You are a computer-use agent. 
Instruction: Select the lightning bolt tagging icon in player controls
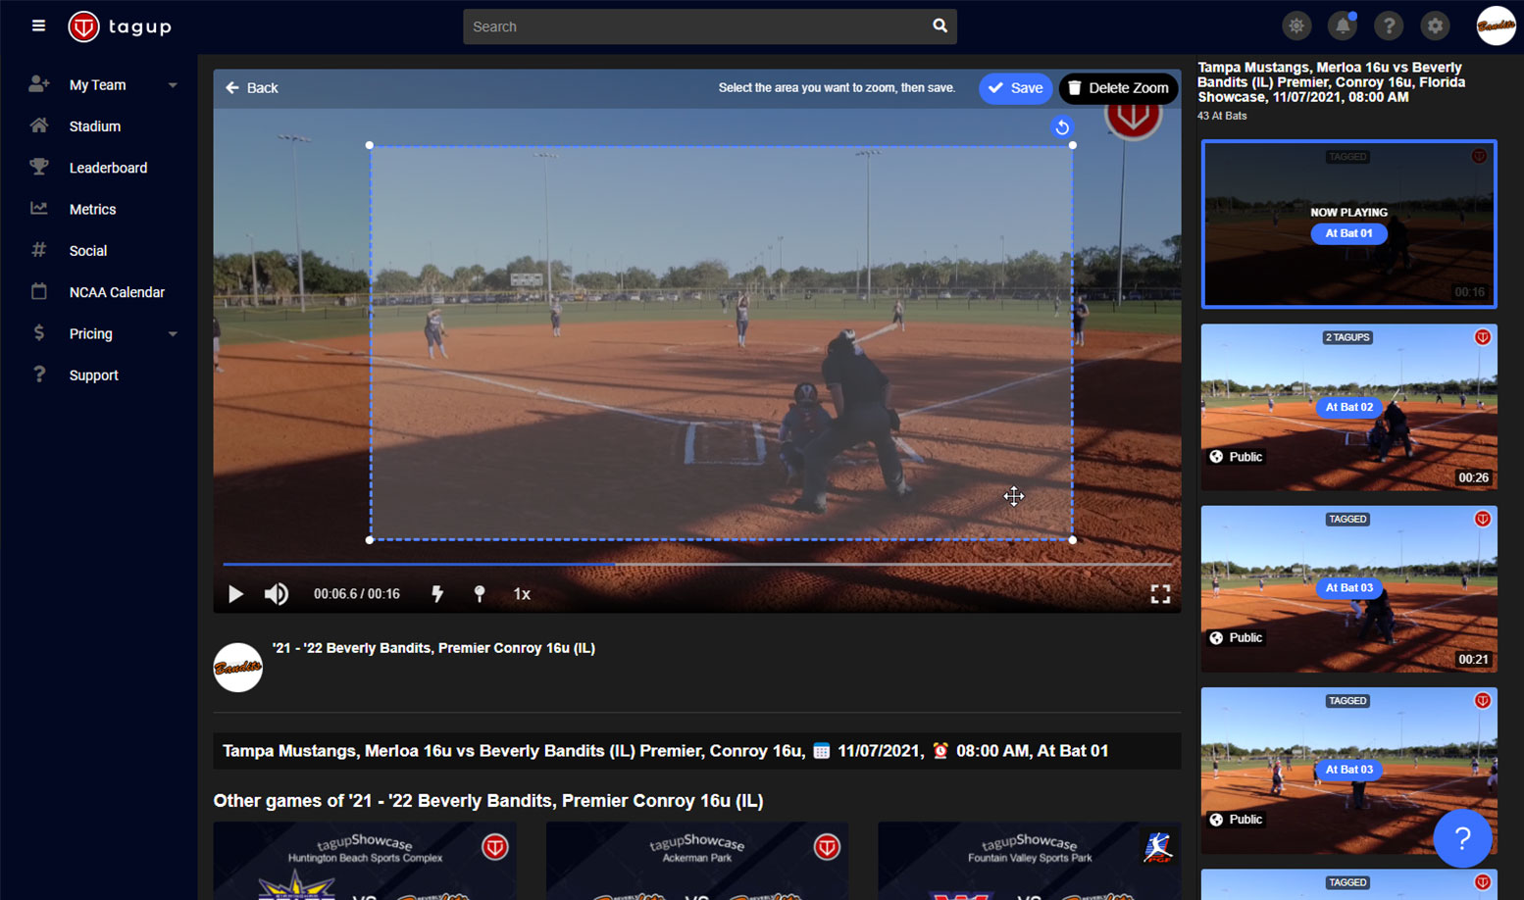click(x=436, y=593)
